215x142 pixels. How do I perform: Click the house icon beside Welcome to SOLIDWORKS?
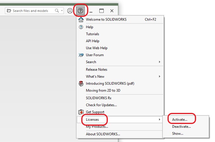[81, 19]
